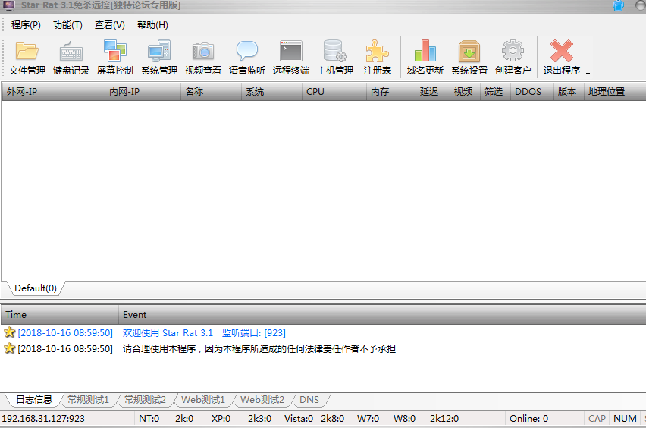
Task: Select the welcome Star Rat 3.1 log entry
Action: pyautogui.click(x=323, y=332)
